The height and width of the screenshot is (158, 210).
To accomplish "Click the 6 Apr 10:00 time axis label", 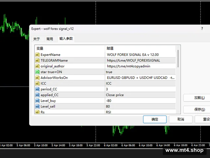I will coord(146,145).
